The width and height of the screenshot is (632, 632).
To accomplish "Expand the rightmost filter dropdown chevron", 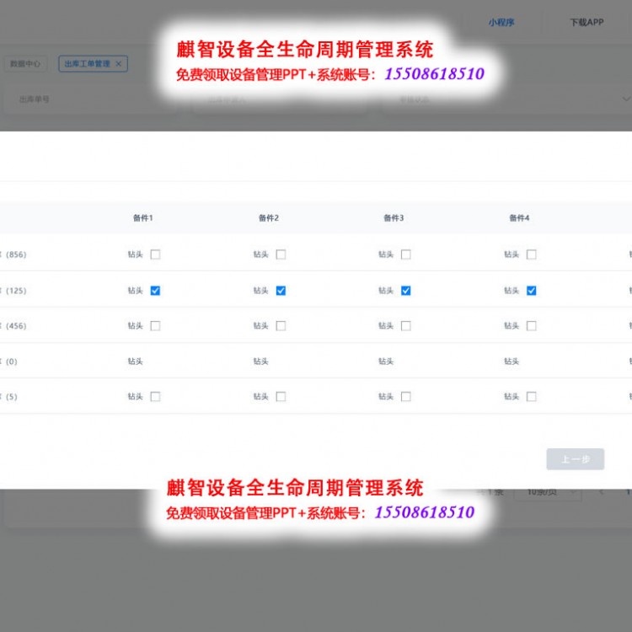I will click(x=624, y=99).
